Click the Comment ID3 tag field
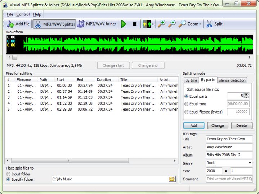Image resolution: width=259 pixels, height=194 pixels. coord(229,179)
